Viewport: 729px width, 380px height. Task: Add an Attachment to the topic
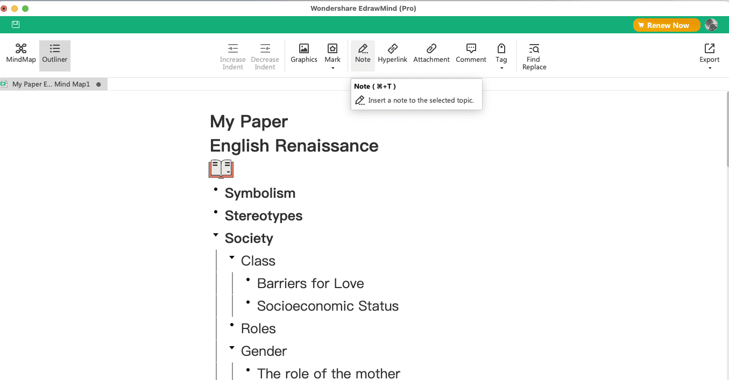coord(431,53)
